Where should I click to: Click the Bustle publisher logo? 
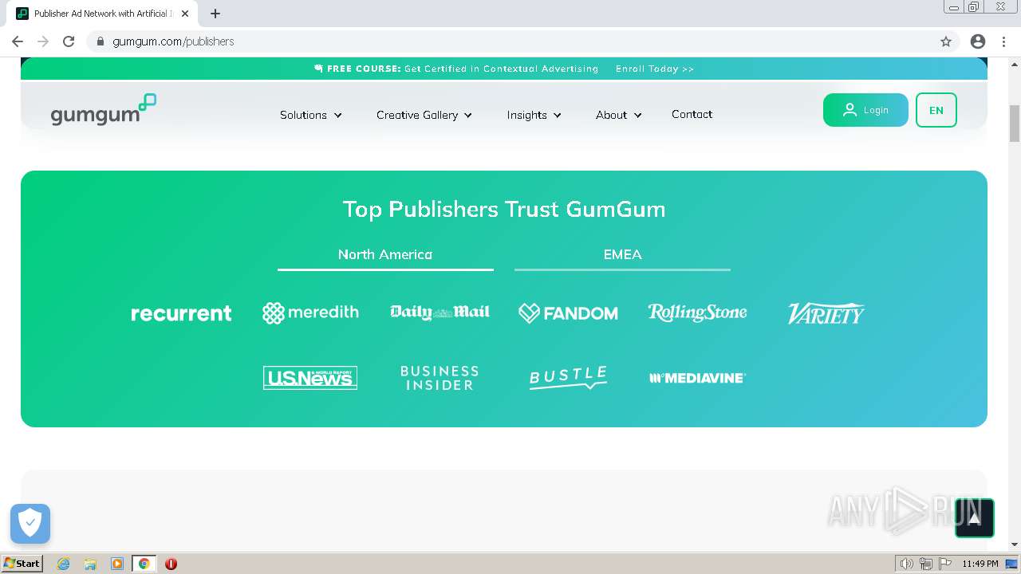(568, 378)
